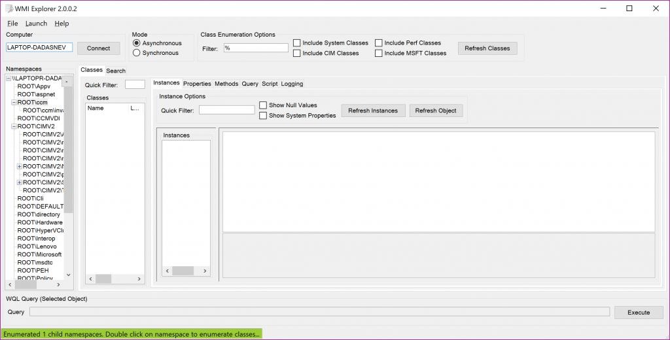Image resolution: width=670 pixels, height=340 pixels.
Task: Click Classes list scrollbar right arrow
Action: (139, 279)
